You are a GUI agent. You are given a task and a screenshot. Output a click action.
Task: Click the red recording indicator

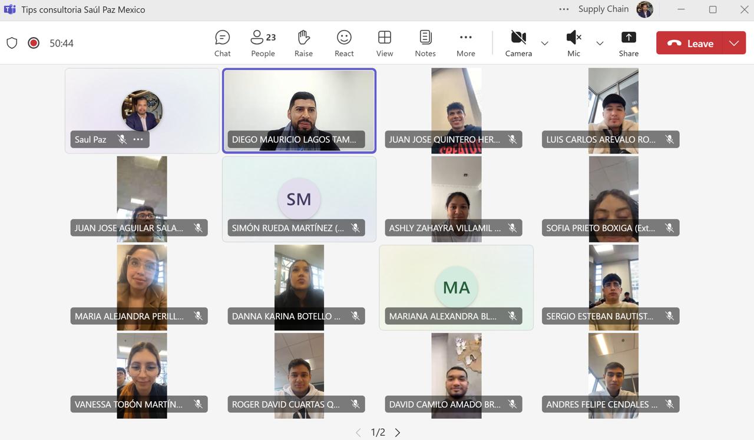(x=34, y=43)
